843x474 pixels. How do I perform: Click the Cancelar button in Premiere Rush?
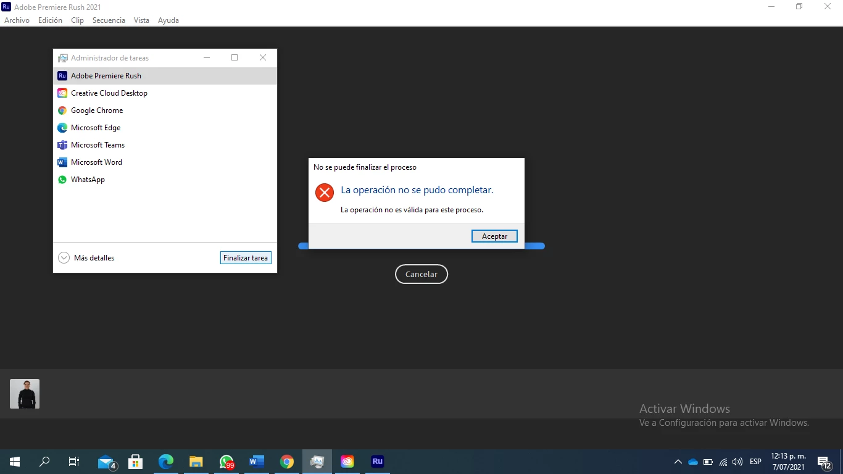pos(421,275)
